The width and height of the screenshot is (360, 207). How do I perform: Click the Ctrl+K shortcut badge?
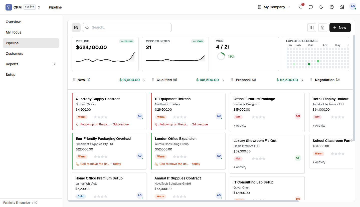pyautogui.click(x=30, y=7)
